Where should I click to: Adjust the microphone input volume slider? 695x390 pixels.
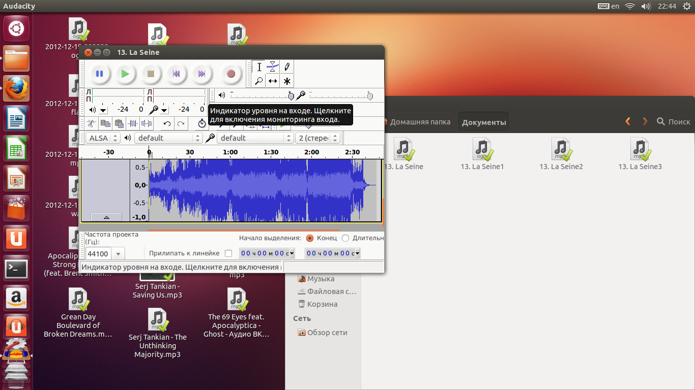(341, 95)
